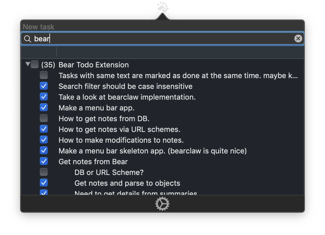This screenshot has width=325, height=235.
Task: Check the 'Tasks with same text' task
Action: (44, 75)
